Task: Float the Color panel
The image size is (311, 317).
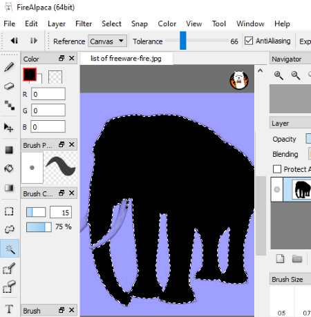Action: coord(62,58)
